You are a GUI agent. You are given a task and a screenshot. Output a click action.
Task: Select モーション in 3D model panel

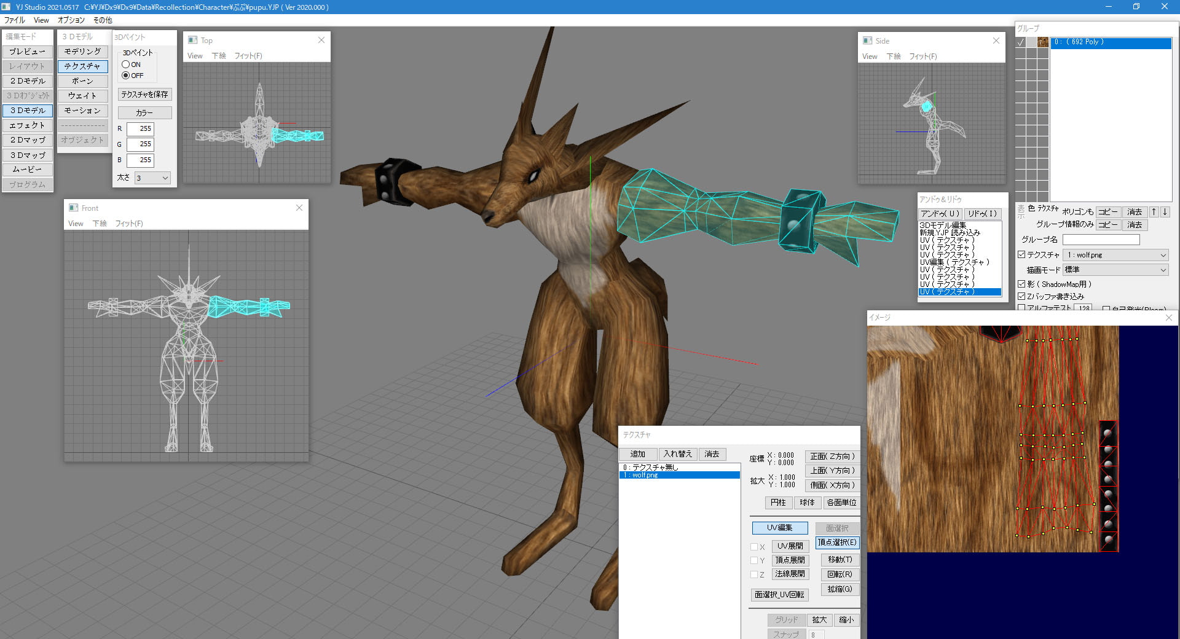pyautogui.click(x=83, y=111)
